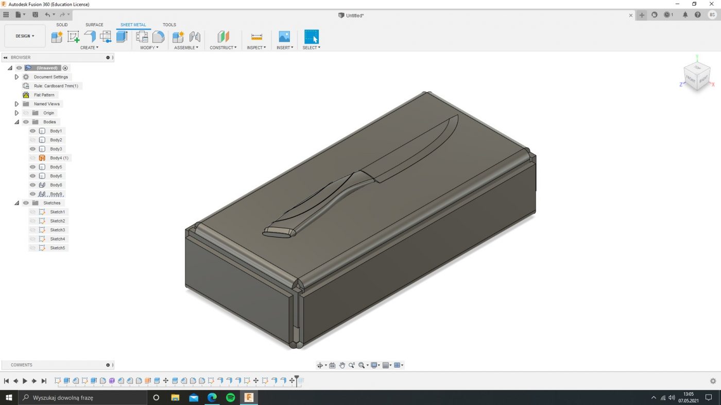Switch to the SOLID tab
Image resolution: width=721 pixels, height=405 pixels.
62,25
